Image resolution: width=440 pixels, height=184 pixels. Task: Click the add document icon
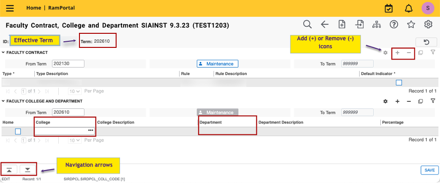[x=342, y=24]
